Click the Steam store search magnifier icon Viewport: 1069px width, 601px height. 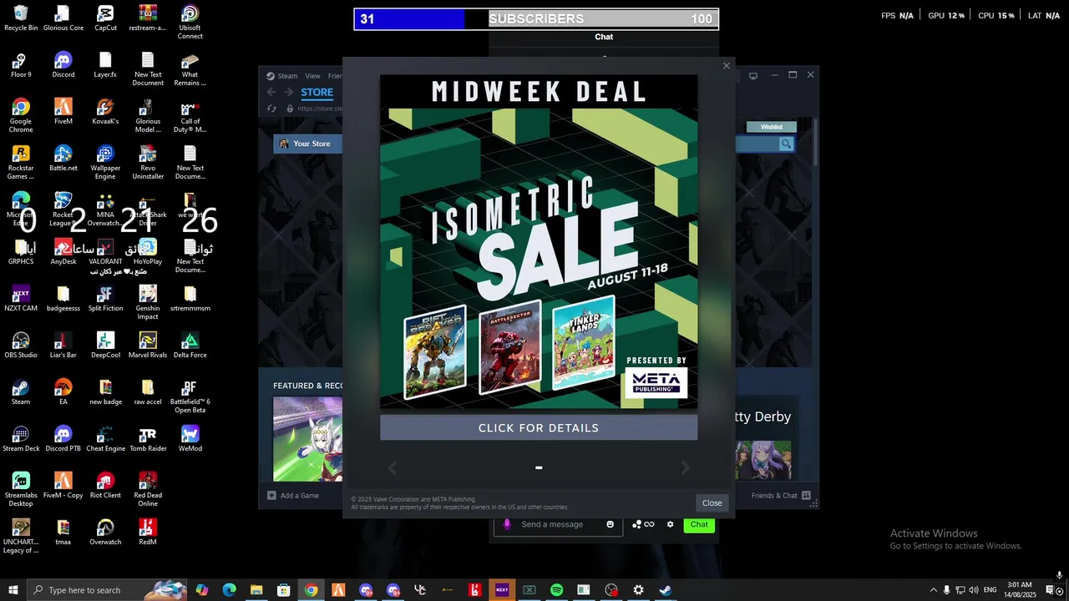[x=786, y=144]
